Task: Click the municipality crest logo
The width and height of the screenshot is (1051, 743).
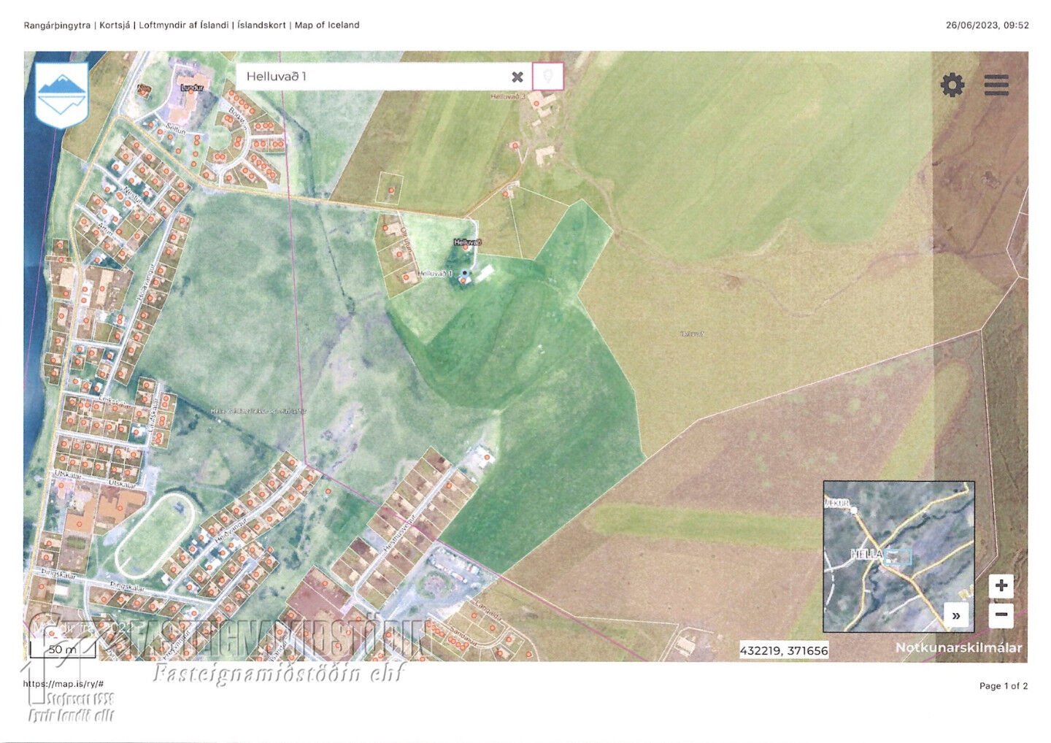Action: [62, 94]
